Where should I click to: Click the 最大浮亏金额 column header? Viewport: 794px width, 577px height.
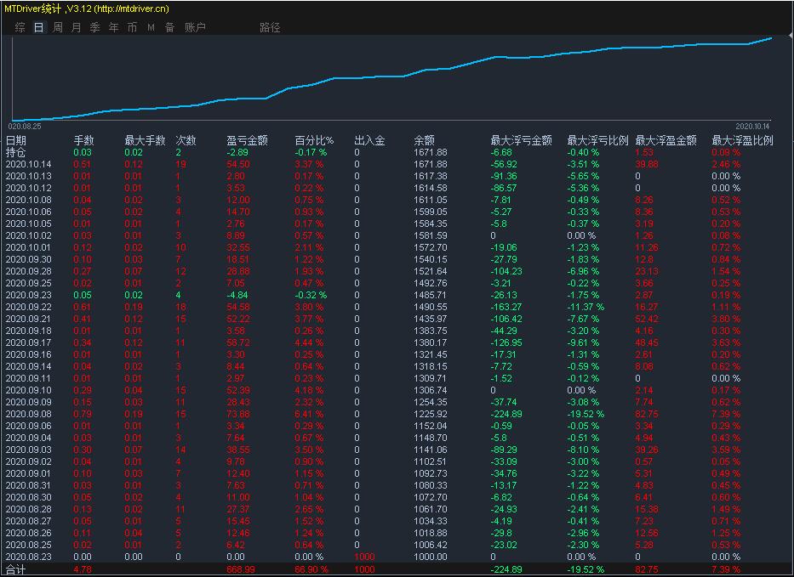click(521, 140)
